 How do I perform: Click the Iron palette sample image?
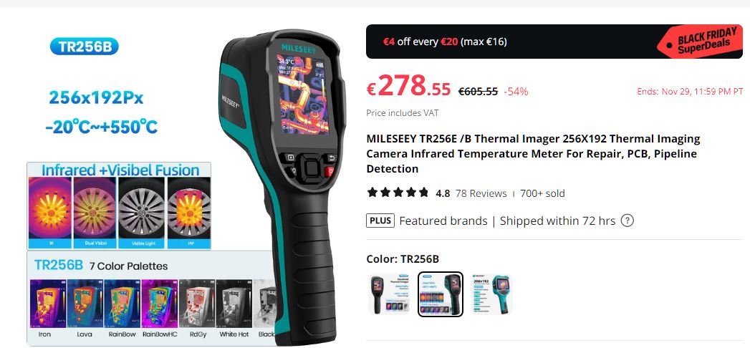tap(48, 304)
